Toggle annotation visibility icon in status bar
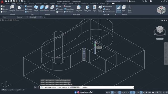Image resolution: width=168 pixels, height=94 pixels. pyautogui.click(x=141, y=92)
